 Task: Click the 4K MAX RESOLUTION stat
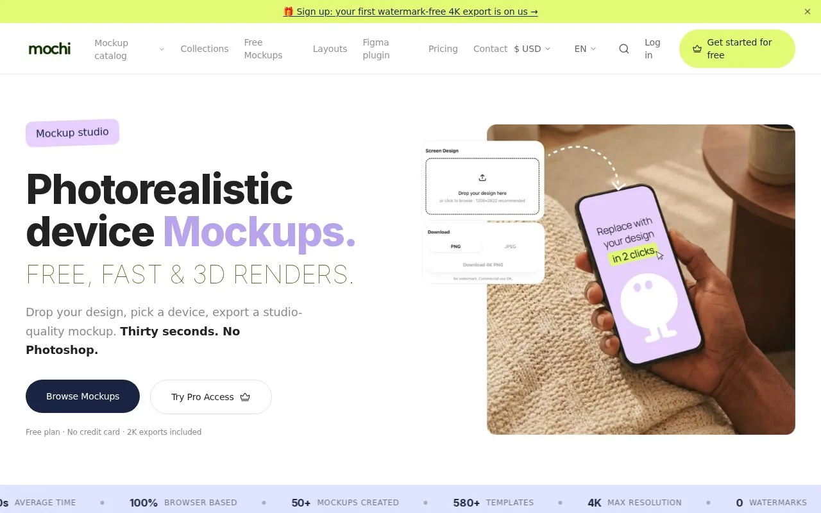point(634,503)
